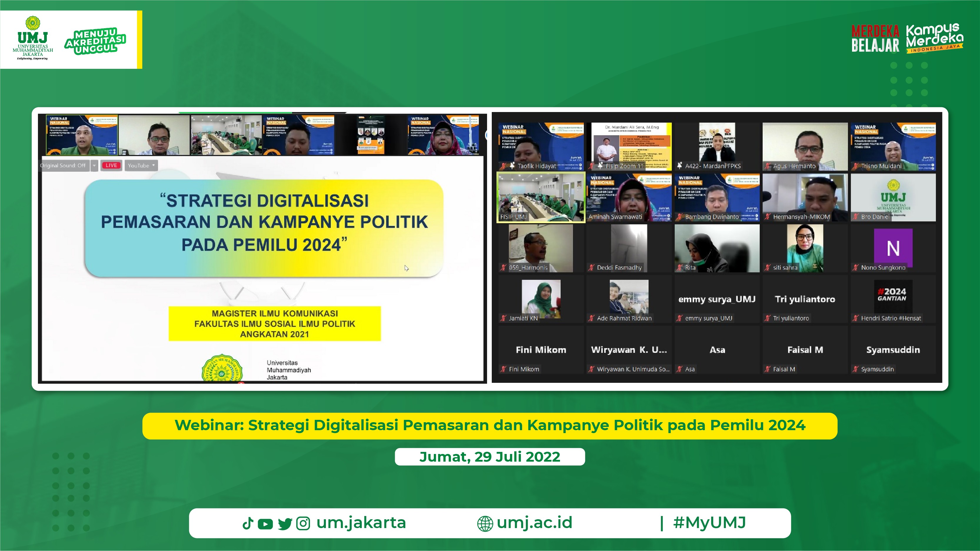Click the Twitter icon in the footer
Viewport: 980px width, 551px height.
(x=285, y=524)
